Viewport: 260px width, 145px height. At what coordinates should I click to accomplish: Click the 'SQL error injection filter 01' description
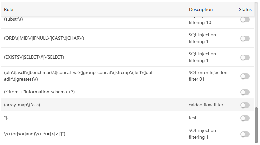(x=208, y=76)
